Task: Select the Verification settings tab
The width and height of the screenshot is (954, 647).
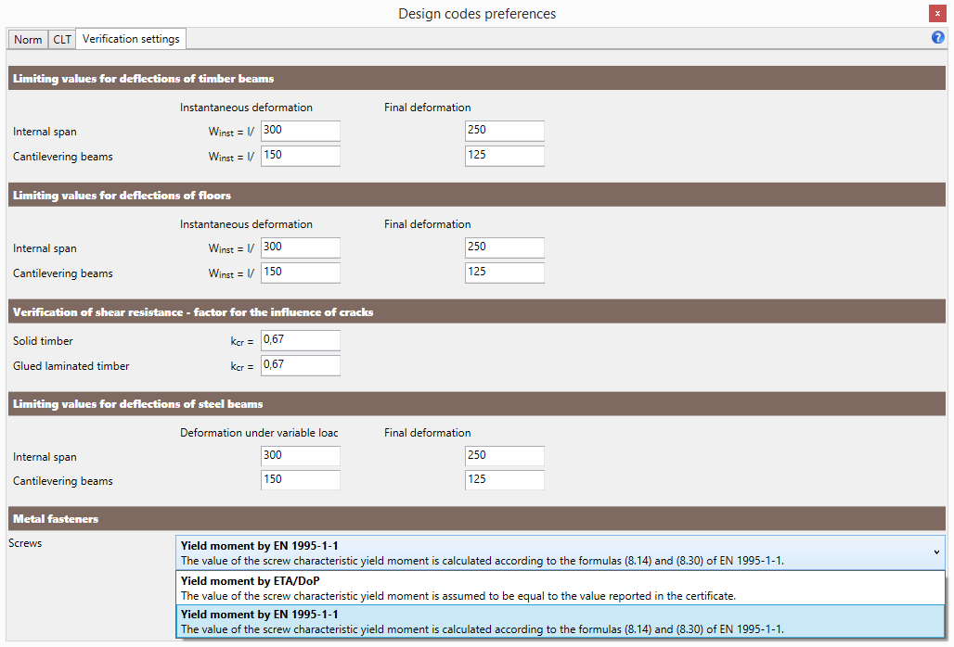Action: coord(131,39)
